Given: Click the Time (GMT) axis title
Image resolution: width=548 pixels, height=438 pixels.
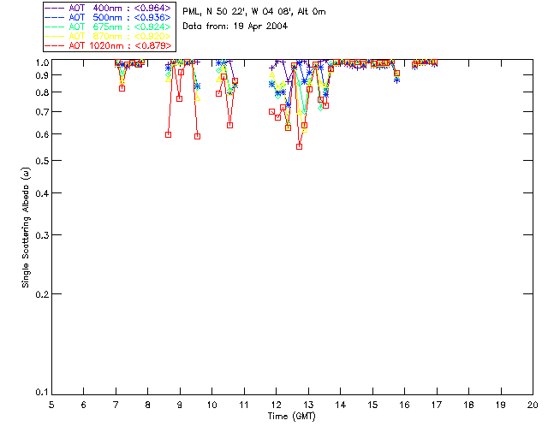Looking at the screenshot, I should (x=291, y=417).
